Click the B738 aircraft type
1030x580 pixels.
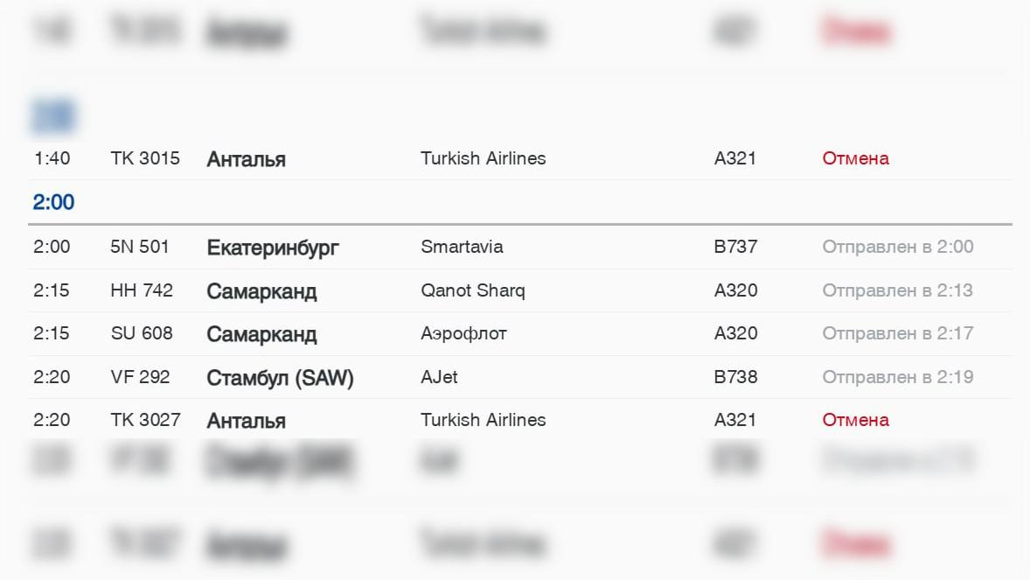point(735,377)
